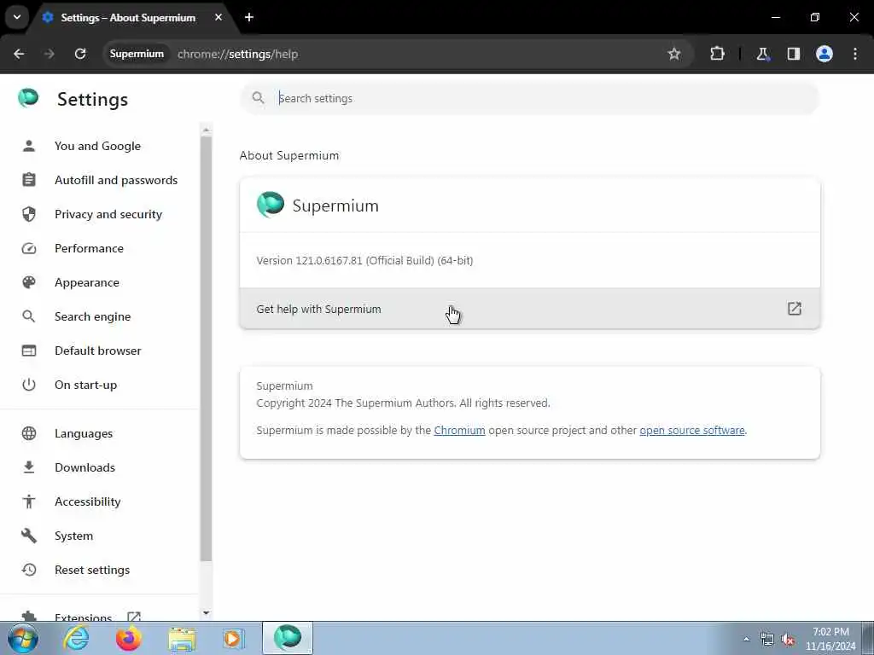Open You and Google settings
The width and height of the screenshot is (874, 655).
coord(97,146)
